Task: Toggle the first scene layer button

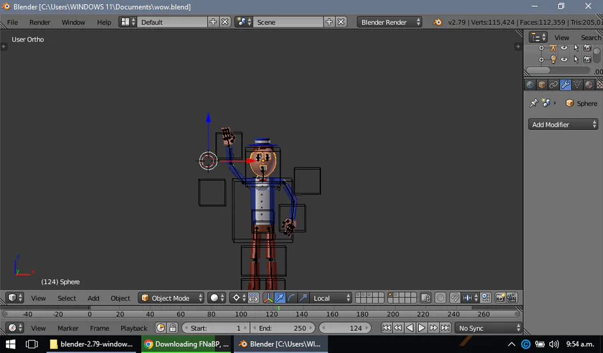Action: coord(358,295)
